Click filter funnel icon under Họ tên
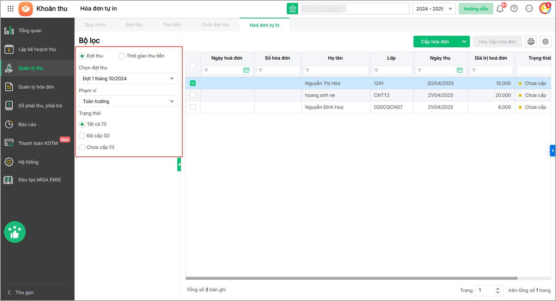This screenshot has height=301, width=556. coord(307,70)
